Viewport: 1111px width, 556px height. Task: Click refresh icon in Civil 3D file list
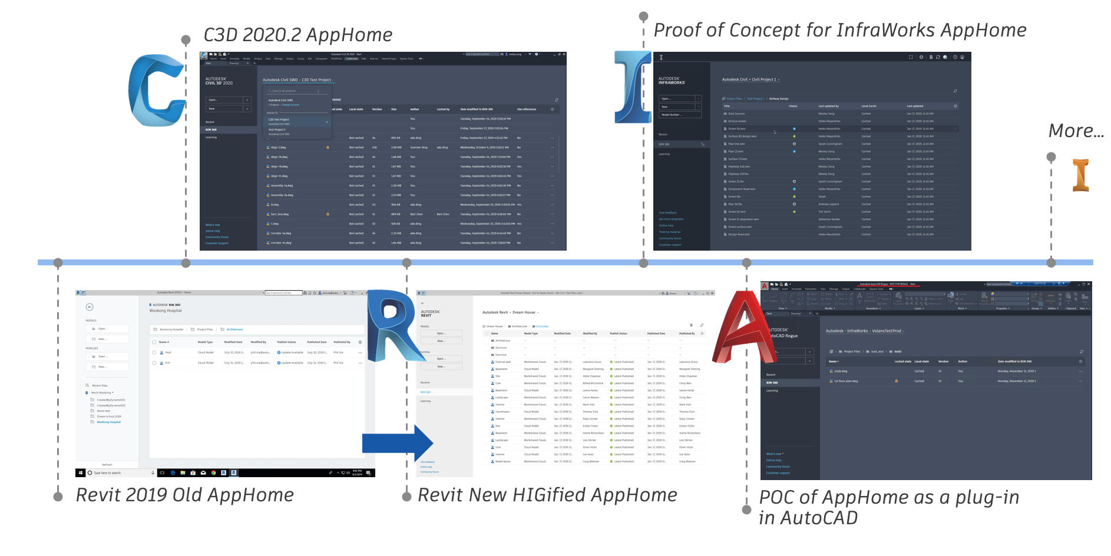point(556,100)
